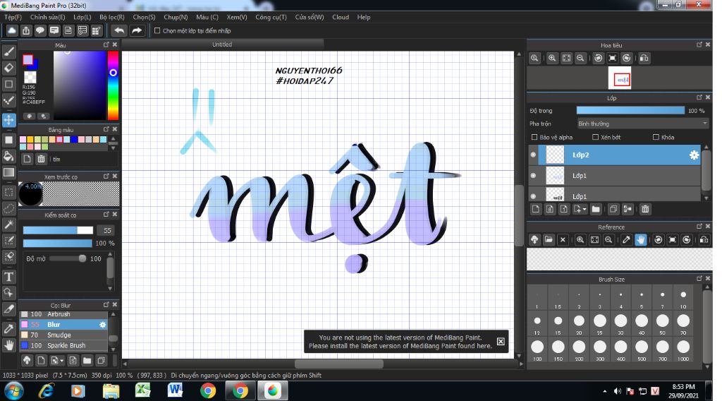Select the Smudge brush
The height and width of the screenshot is (401, 722).
(63, 335)
